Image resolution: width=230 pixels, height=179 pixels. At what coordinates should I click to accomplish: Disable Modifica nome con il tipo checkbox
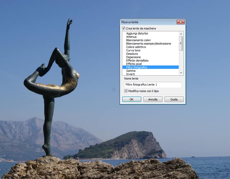[x=126, y=91]
